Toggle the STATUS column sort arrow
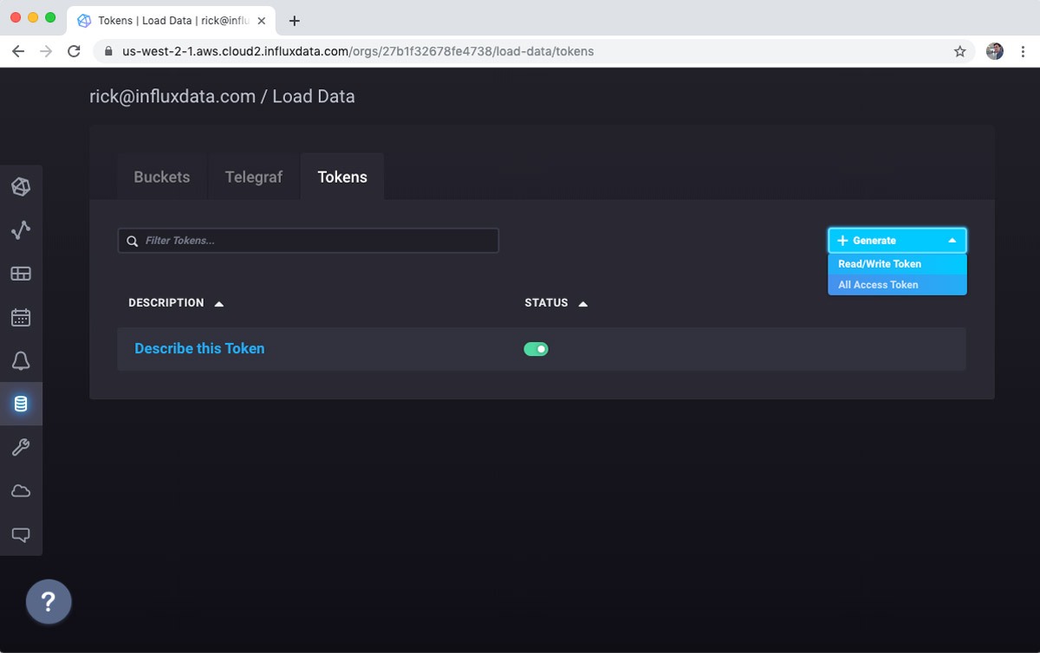The height and width of the screenshot is (653, 1040). 581,302
